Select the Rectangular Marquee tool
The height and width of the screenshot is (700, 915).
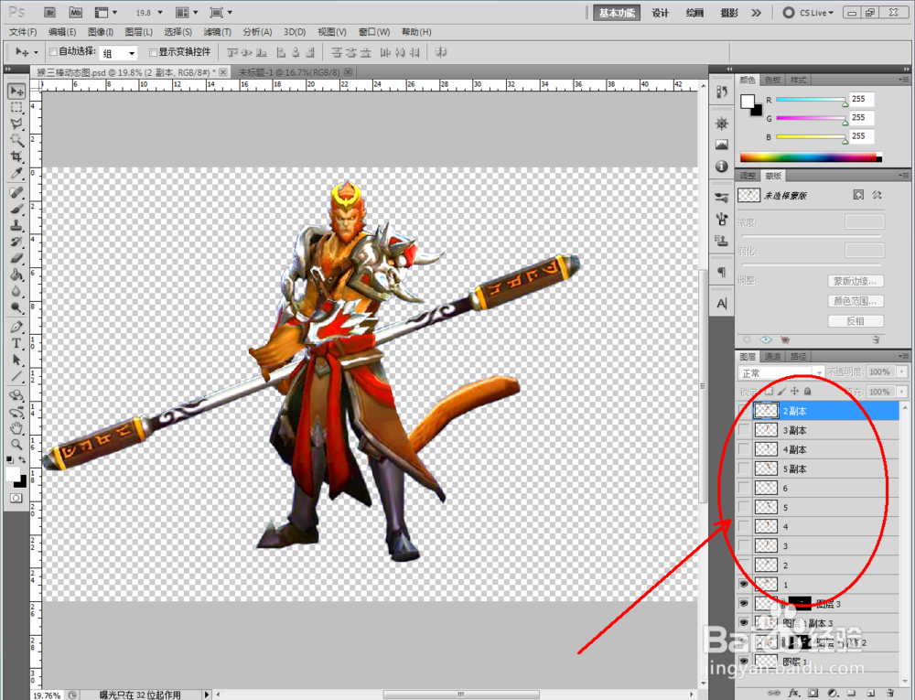[16, 107]
